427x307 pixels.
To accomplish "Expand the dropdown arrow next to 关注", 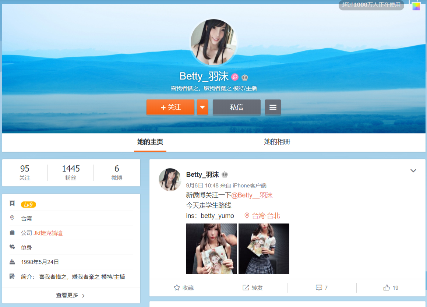I will tap(202, 107).
